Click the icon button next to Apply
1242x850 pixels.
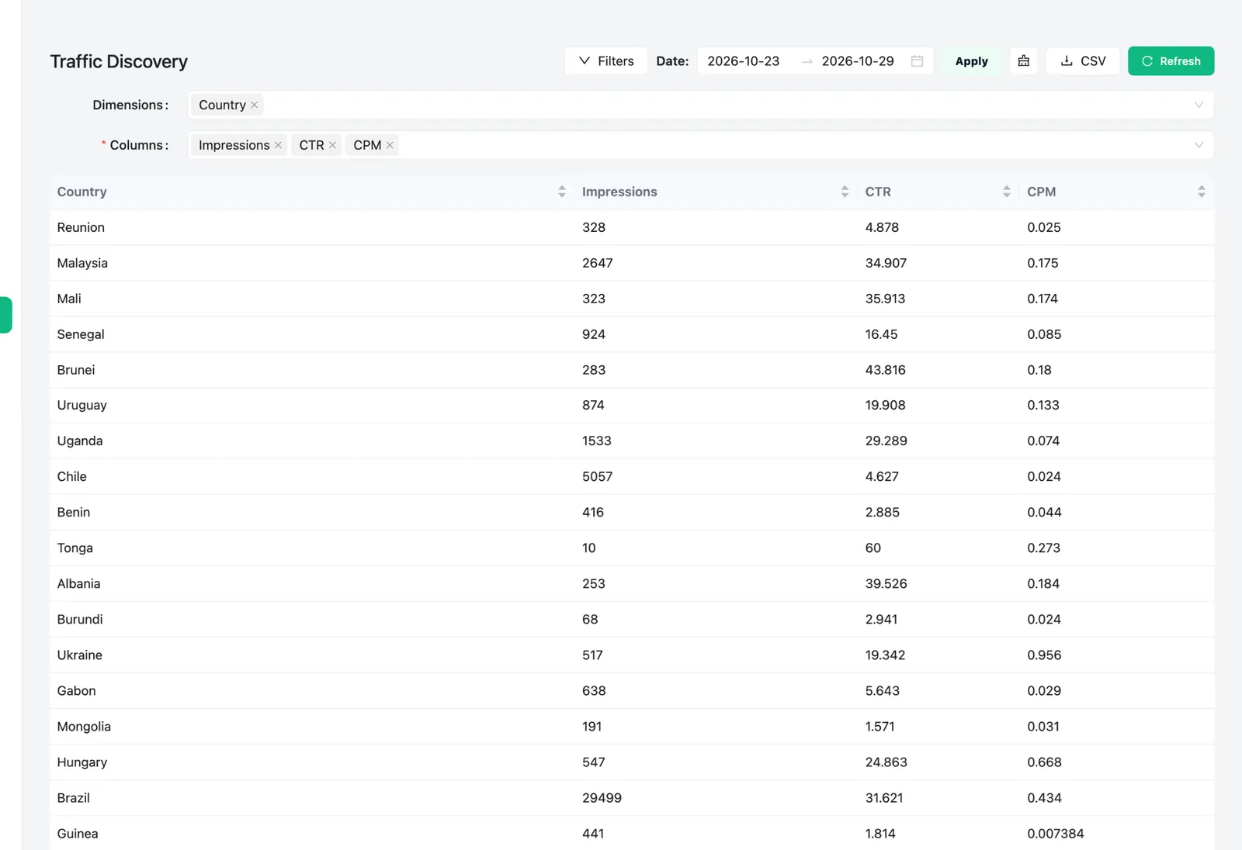click(x=1024, y=61)
